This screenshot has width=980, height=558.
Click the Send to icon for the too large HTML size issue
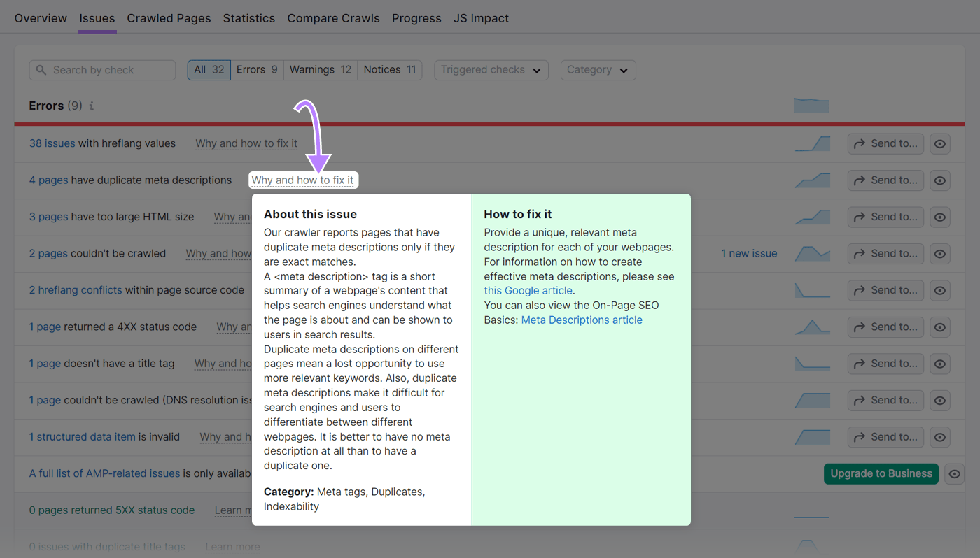pos(885,217)
